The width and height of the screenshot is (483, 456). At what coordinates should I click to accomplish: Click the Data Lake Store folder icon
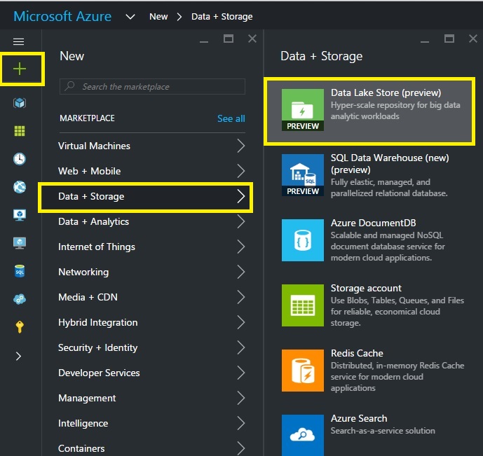point(303,110)
